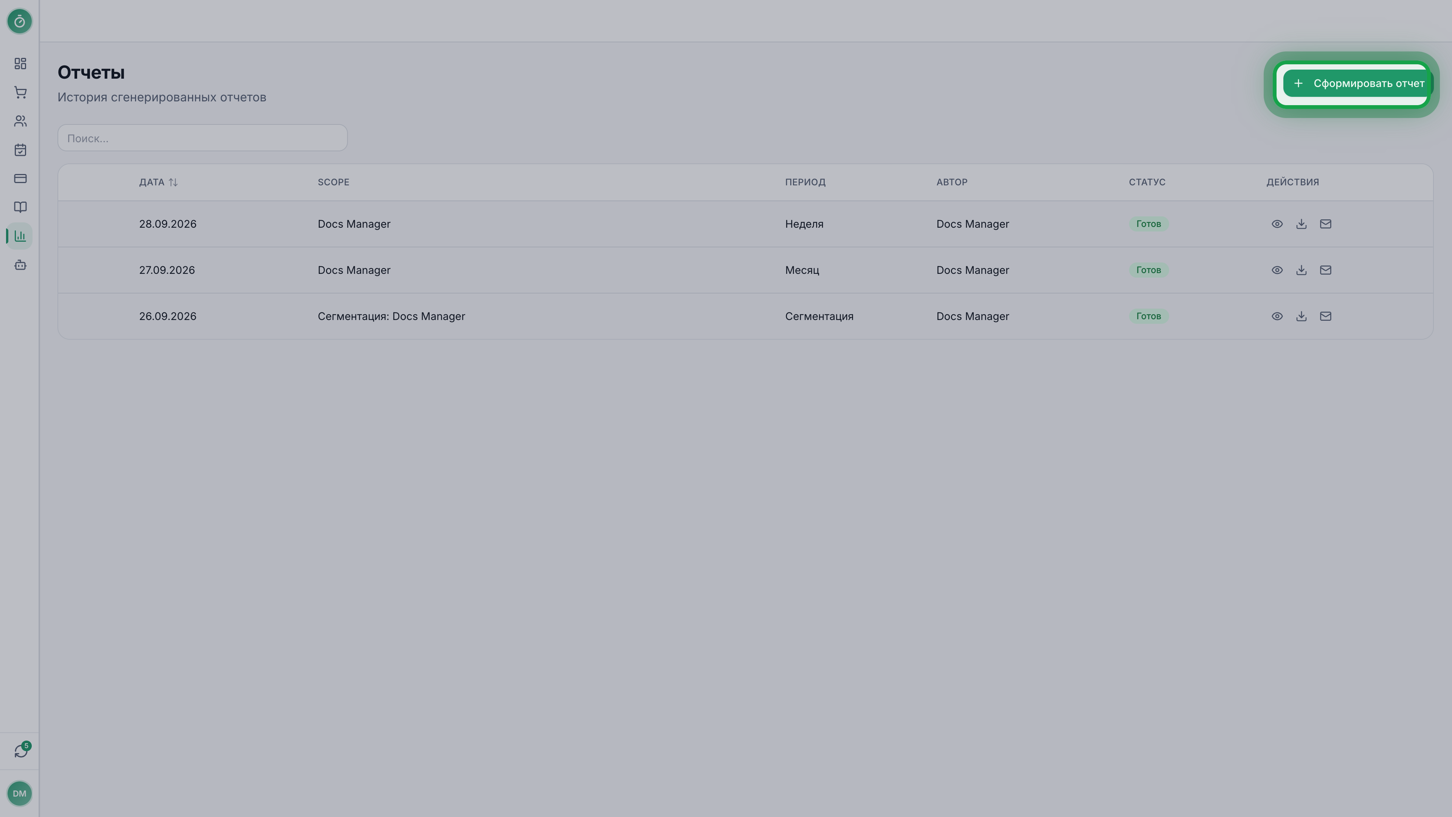Click the sync icon with badge 5
Screen dimensions: 1452x817
(21, 750)
